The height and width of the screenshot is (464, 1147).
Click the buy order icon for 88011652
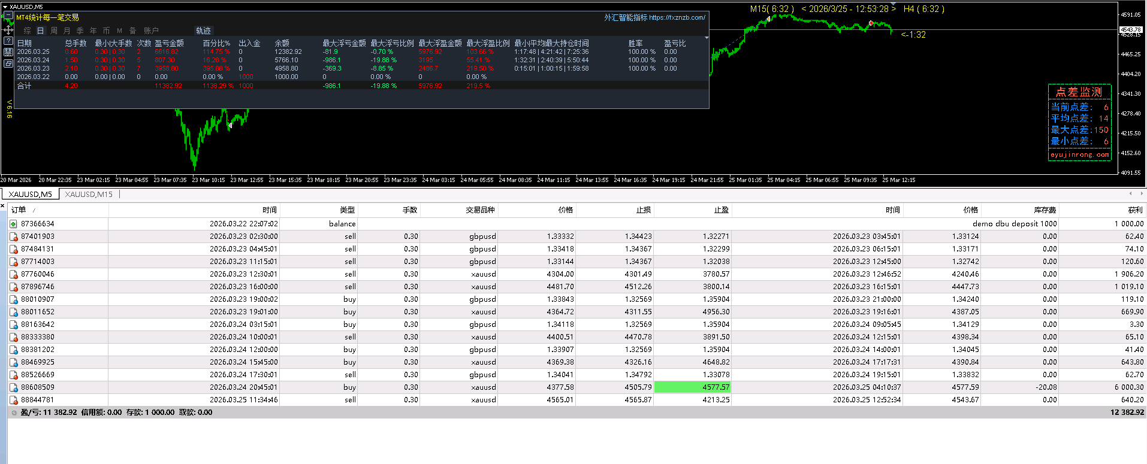tap(13, 312)
